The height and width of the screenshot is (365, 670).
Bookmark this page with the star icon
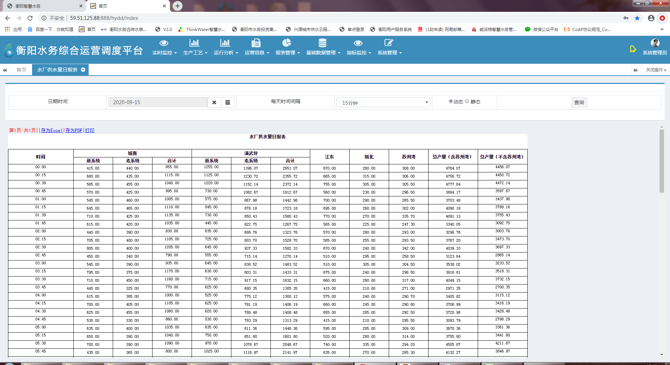pos(637,18)
